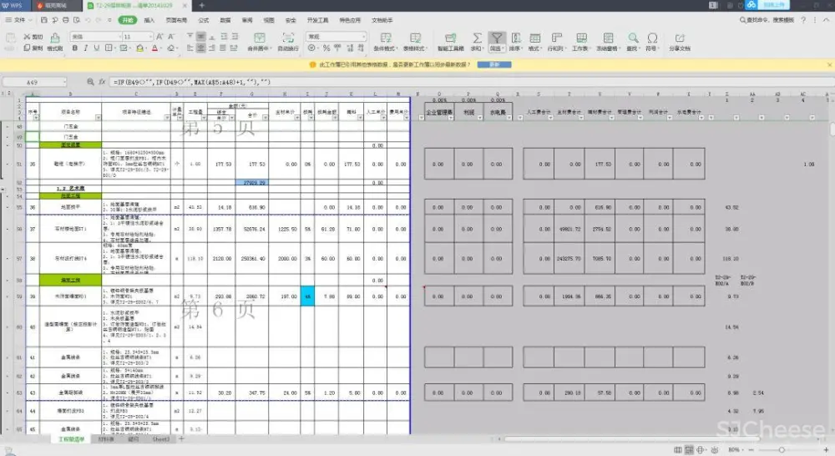Click the Filter (筛选) funnel icon
Image resolution: width=835 pixels, height=456 pixels.
point(497,38)
